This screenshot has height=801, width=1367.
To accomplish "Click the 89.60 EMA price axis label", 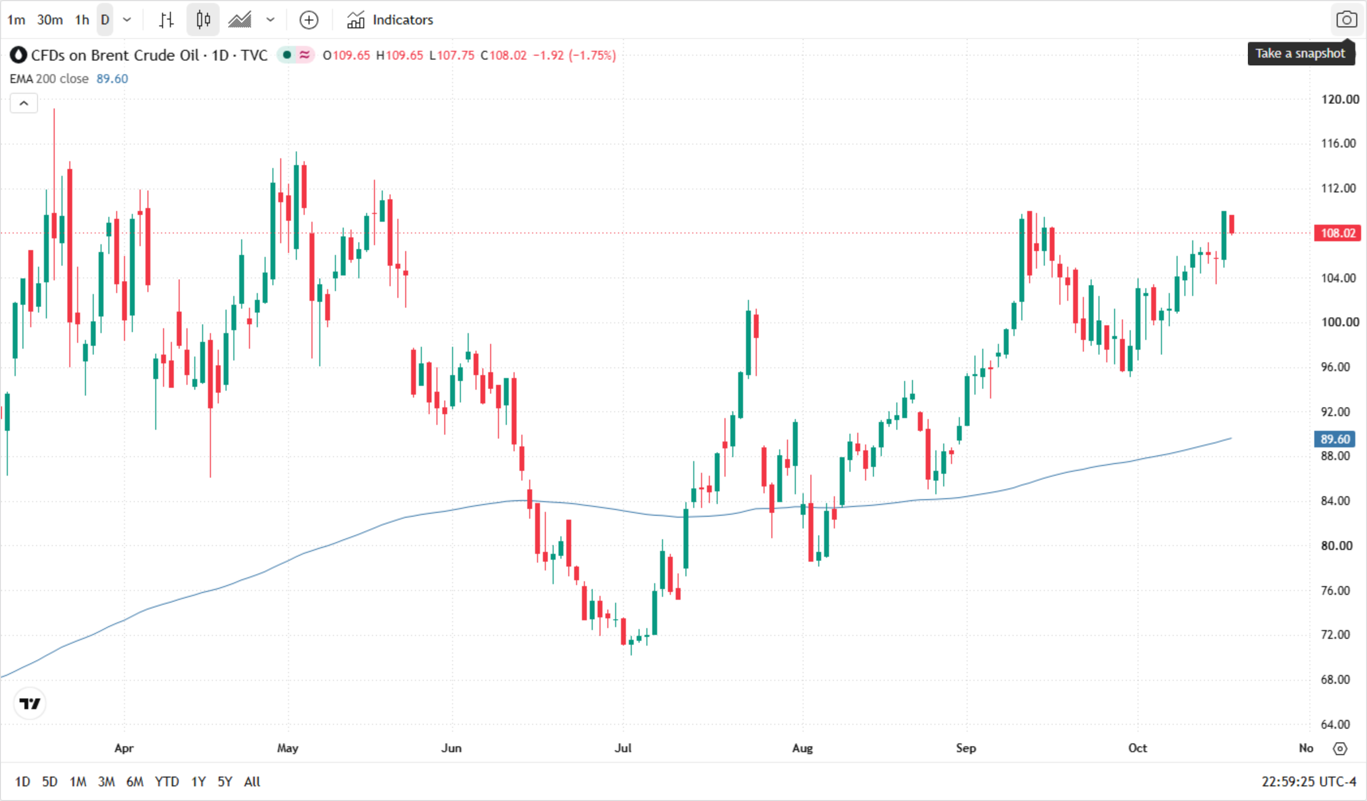I will [1335, 439].
